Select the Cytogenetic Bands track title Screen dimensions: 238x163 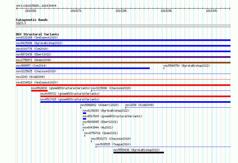click(32, 20)
